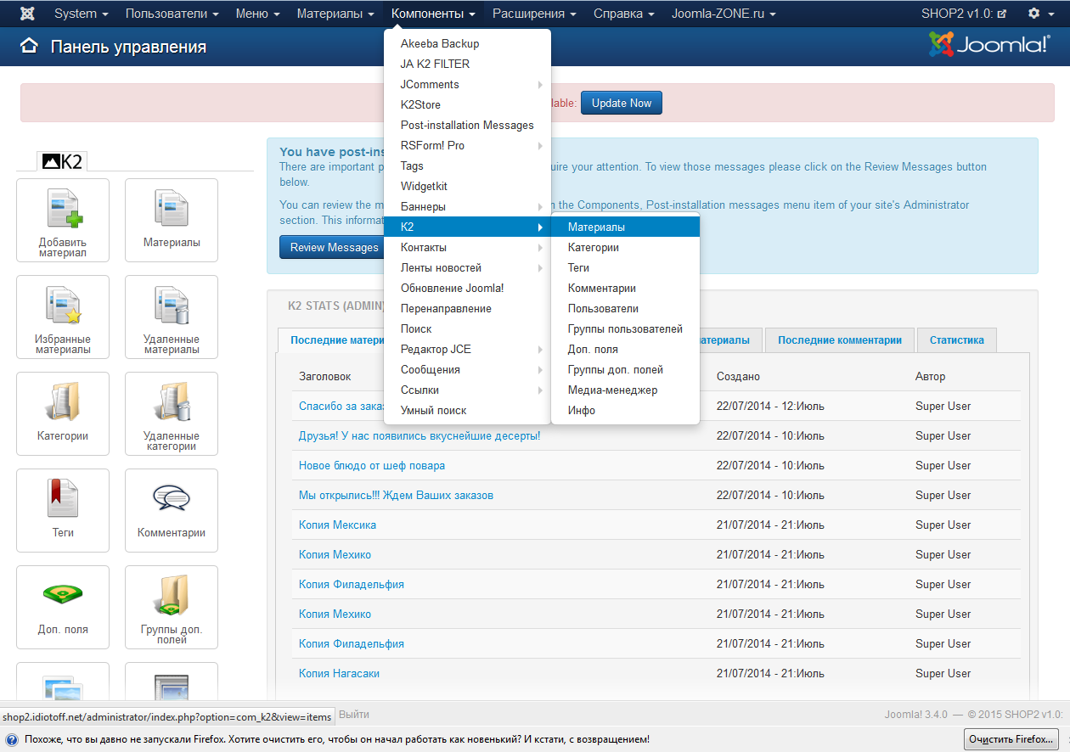The height and width of the screenshot is (752, 1070).
Task: Expand the Пользователи menu
Action: coord(172,14)
